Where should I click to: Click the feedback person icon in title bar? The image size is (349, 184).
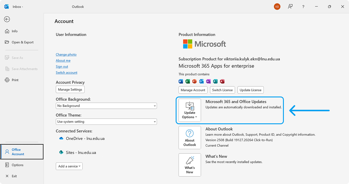290,7
